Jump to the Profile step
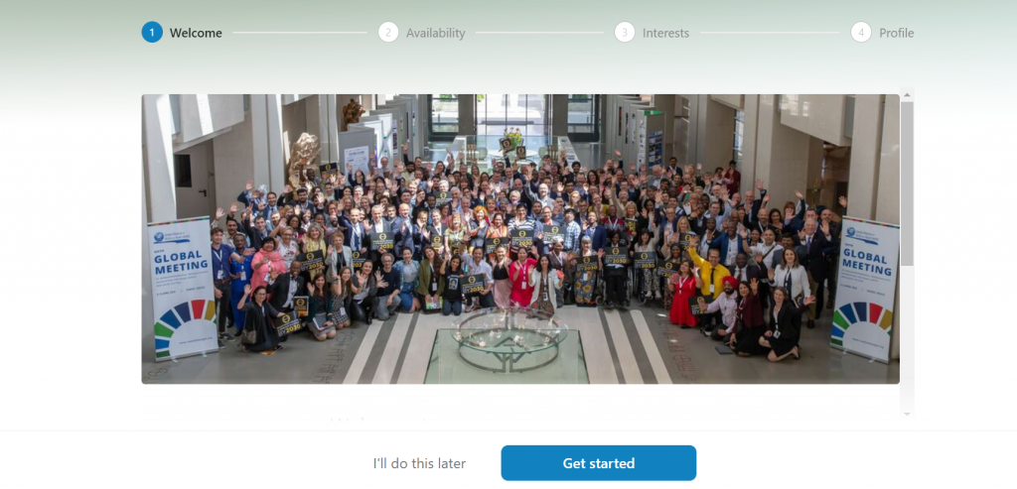This screenshot has height=489, width=1017. pos(897,33)
